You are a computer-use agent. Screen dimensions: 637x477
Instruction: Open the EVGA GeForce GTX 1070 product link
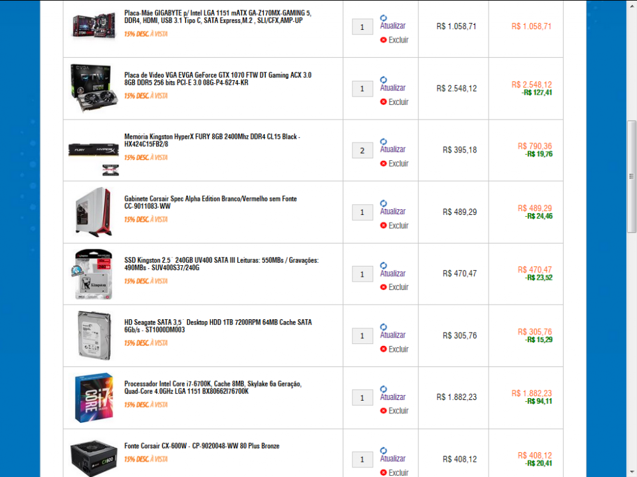(x=218, y=79)
